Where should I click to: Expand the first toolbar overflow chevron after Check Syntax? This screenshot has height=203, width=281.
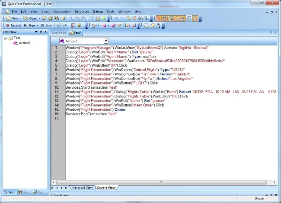109,19
